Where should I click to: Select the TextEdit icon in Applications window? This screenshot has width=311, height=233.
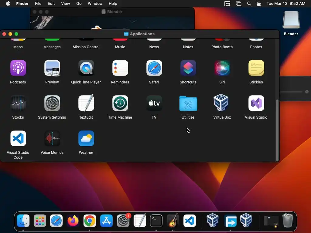86,103
